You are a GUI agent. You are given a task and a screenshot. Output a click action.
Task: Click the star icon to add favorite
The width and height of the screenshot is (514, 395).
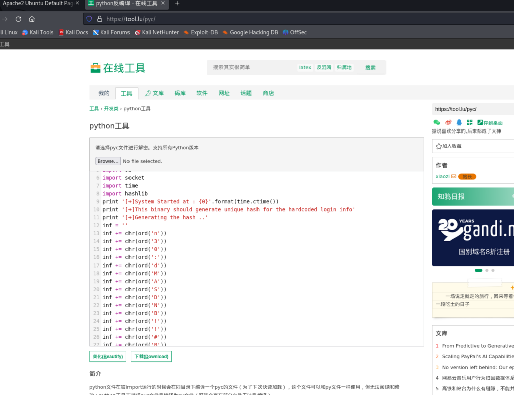(x=439, y=146)
